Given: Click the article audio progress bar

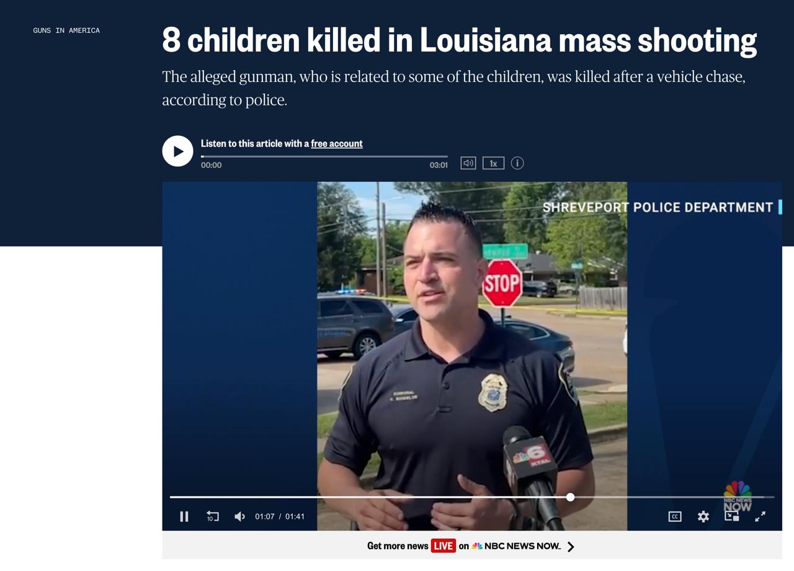Looking at the screenshot, I should (x=324, y=156).
